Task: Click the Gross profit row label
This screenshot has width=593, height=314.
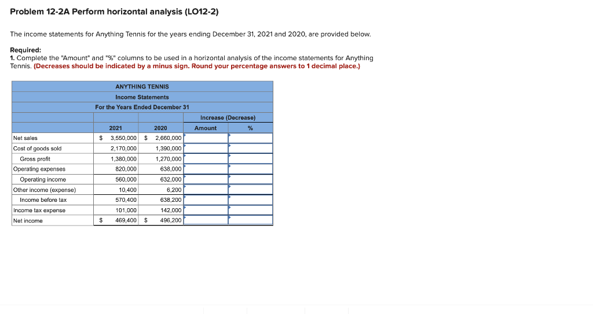Action: 35,159
